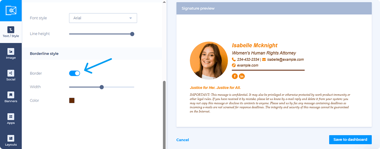Viewport: 380px width, 149px height.
Task: Adjust the Line height slider handle
Action: [132, 34]
